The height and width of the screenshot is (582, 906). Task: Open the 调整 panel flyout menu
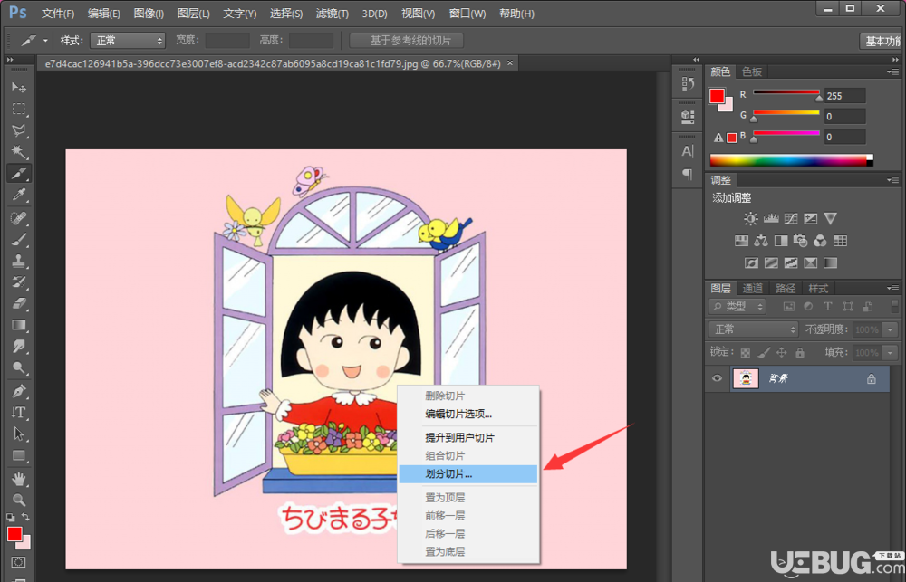pyautogui.click(x=892, y=180)
